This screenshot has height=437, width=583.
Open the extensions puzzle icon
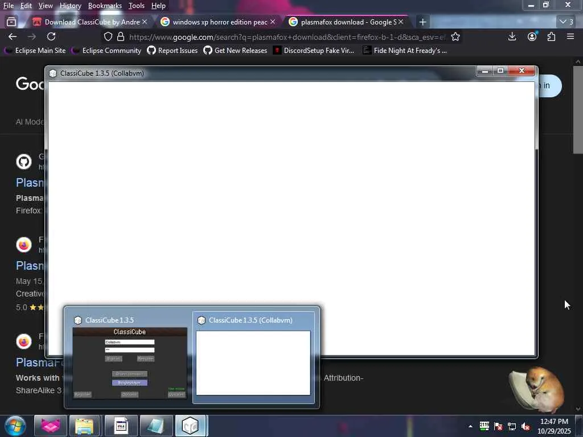[551, 36]
